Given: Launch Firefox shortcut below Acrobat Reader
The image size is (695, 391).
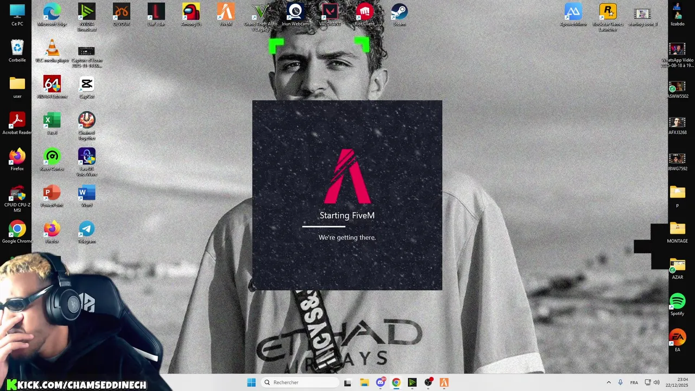Looking at the screenshot, I should point(17,160).
